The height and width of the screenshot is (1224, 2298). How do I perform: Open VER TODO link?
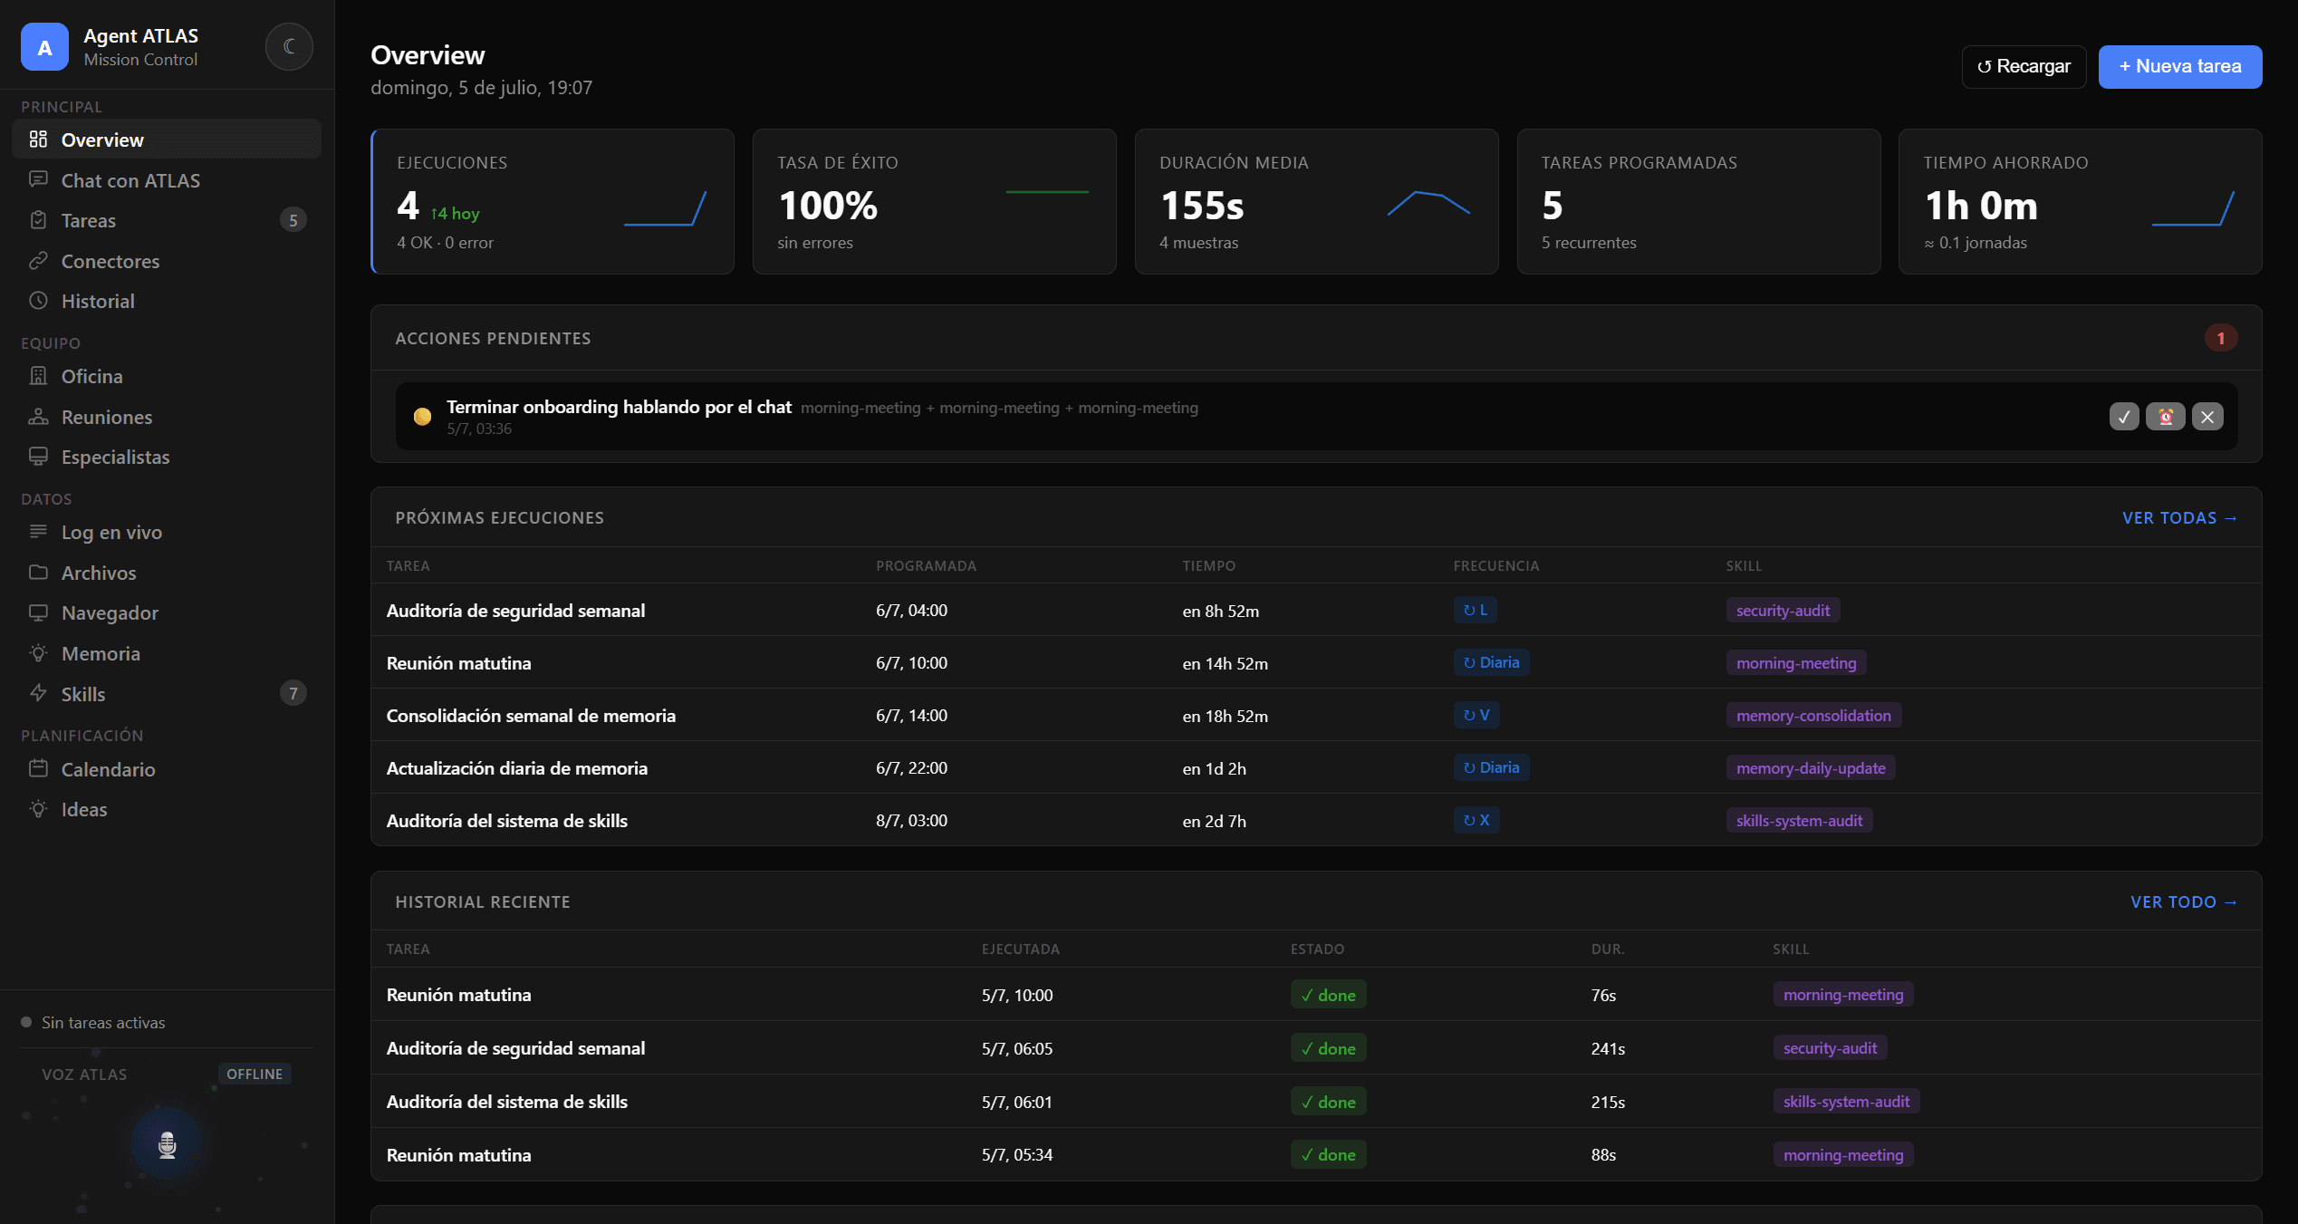pos(2183,901)
